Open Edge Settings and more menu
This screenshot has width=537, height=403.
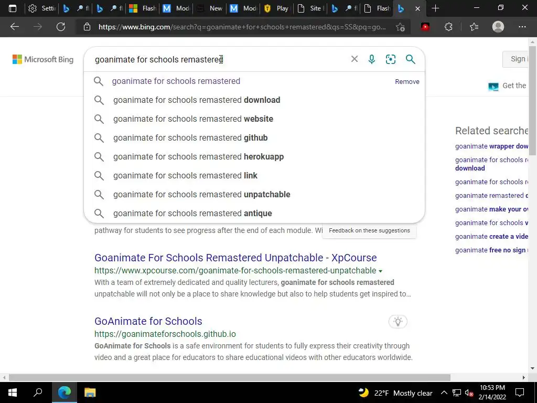522,27
